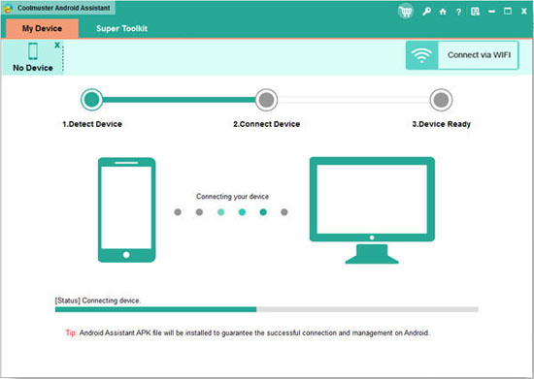Go to home page icon
This screenshot has height=379, width=534.
pos(443,12)
